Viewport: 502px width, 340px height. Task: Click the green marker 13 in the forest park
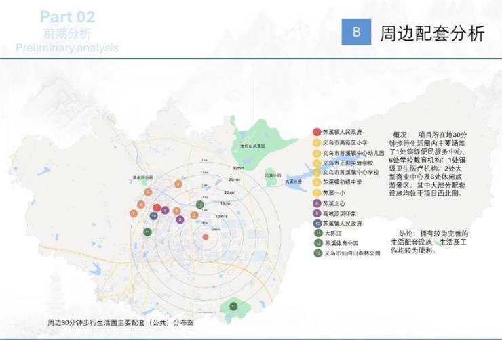(233, 306)
